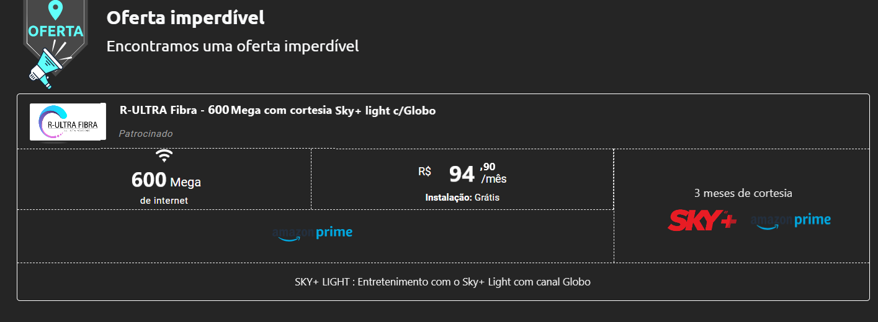Click the 'Oferta imperdível' bold heading
This screenshot has width=878, height=322.
click(186, 18)
